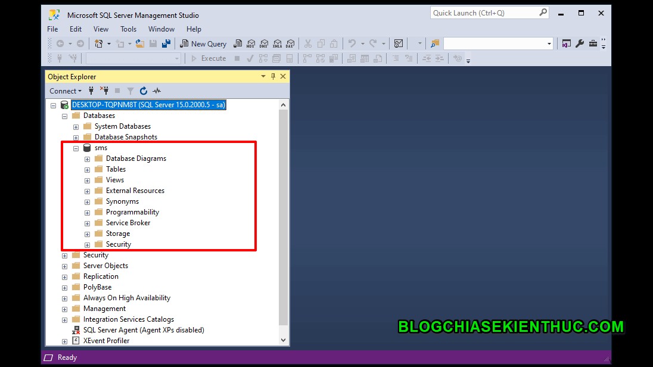Collapse the sms database node

(76, 148)
